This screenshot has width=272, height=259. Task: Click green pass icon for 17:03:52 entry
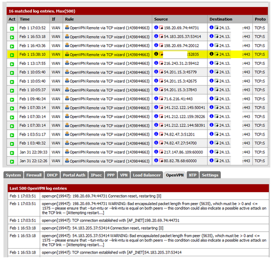[x=12, y=28]
